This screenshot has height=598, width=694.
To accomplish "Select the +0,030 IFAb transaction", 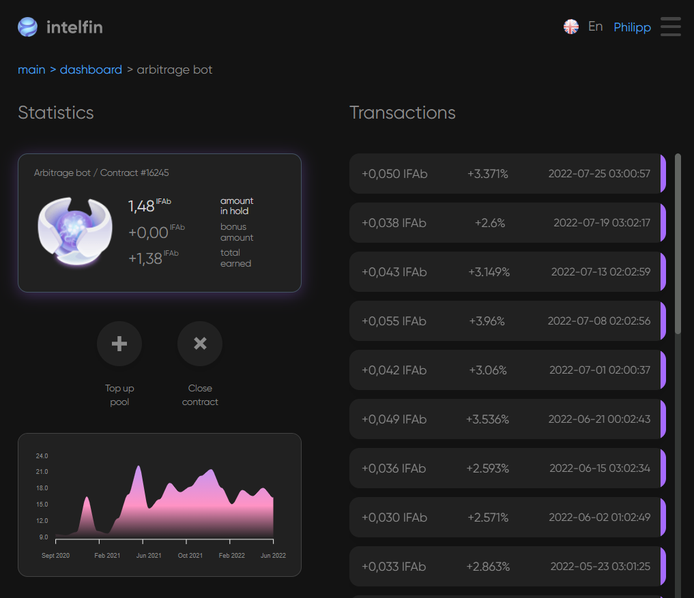I will point(506,518).
